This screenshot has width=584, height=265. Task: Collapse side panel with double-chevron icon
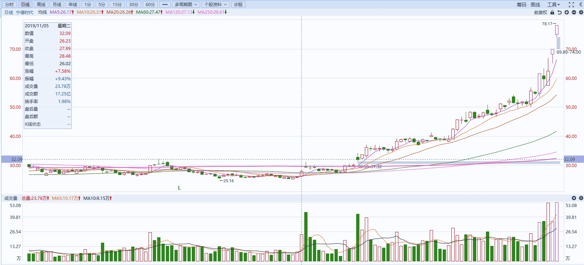pos(580,5)
